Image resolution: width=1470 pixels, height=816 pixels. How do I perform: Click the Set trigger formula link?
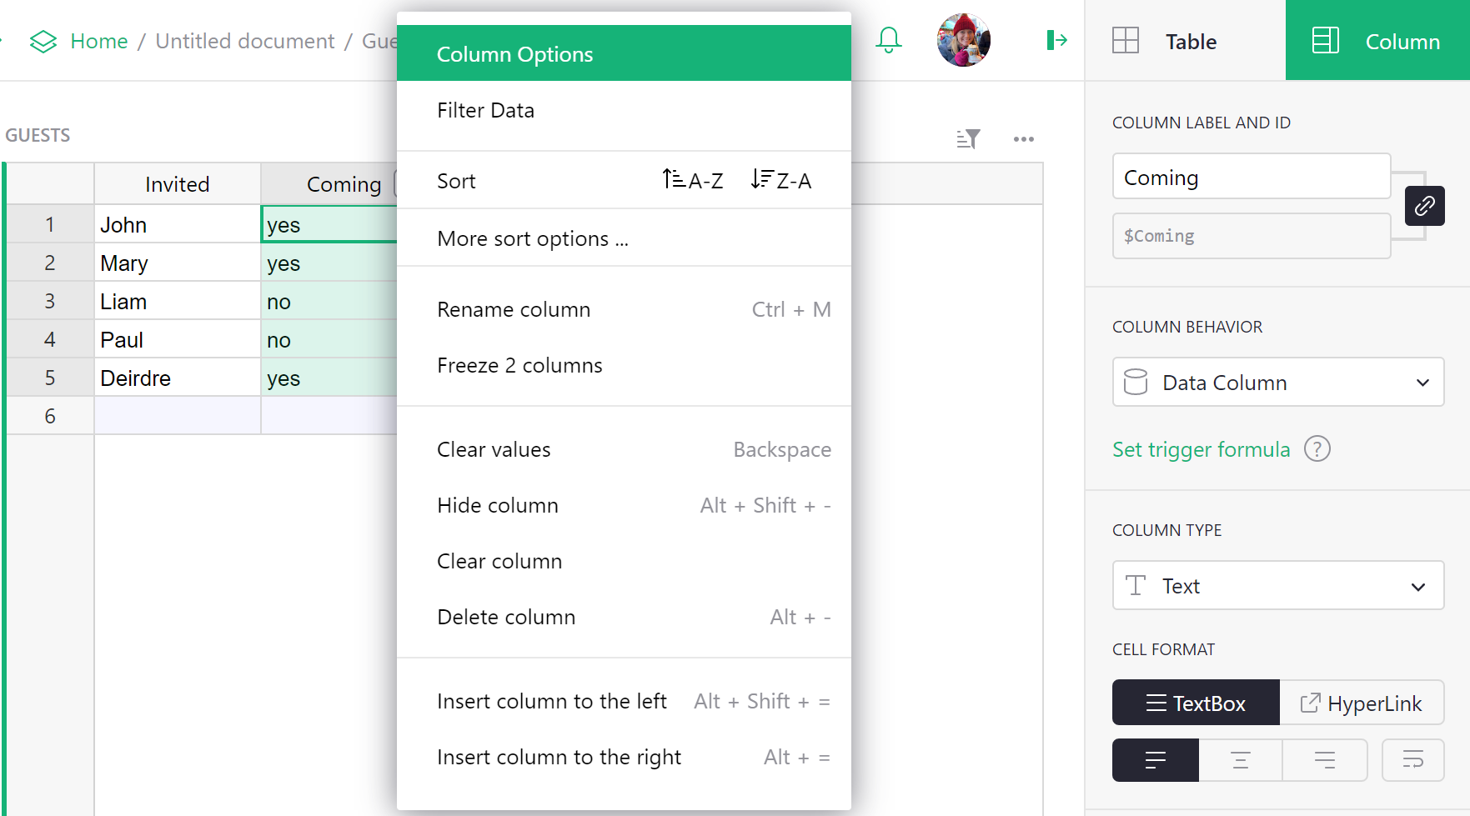click(x=1201, y=449)
